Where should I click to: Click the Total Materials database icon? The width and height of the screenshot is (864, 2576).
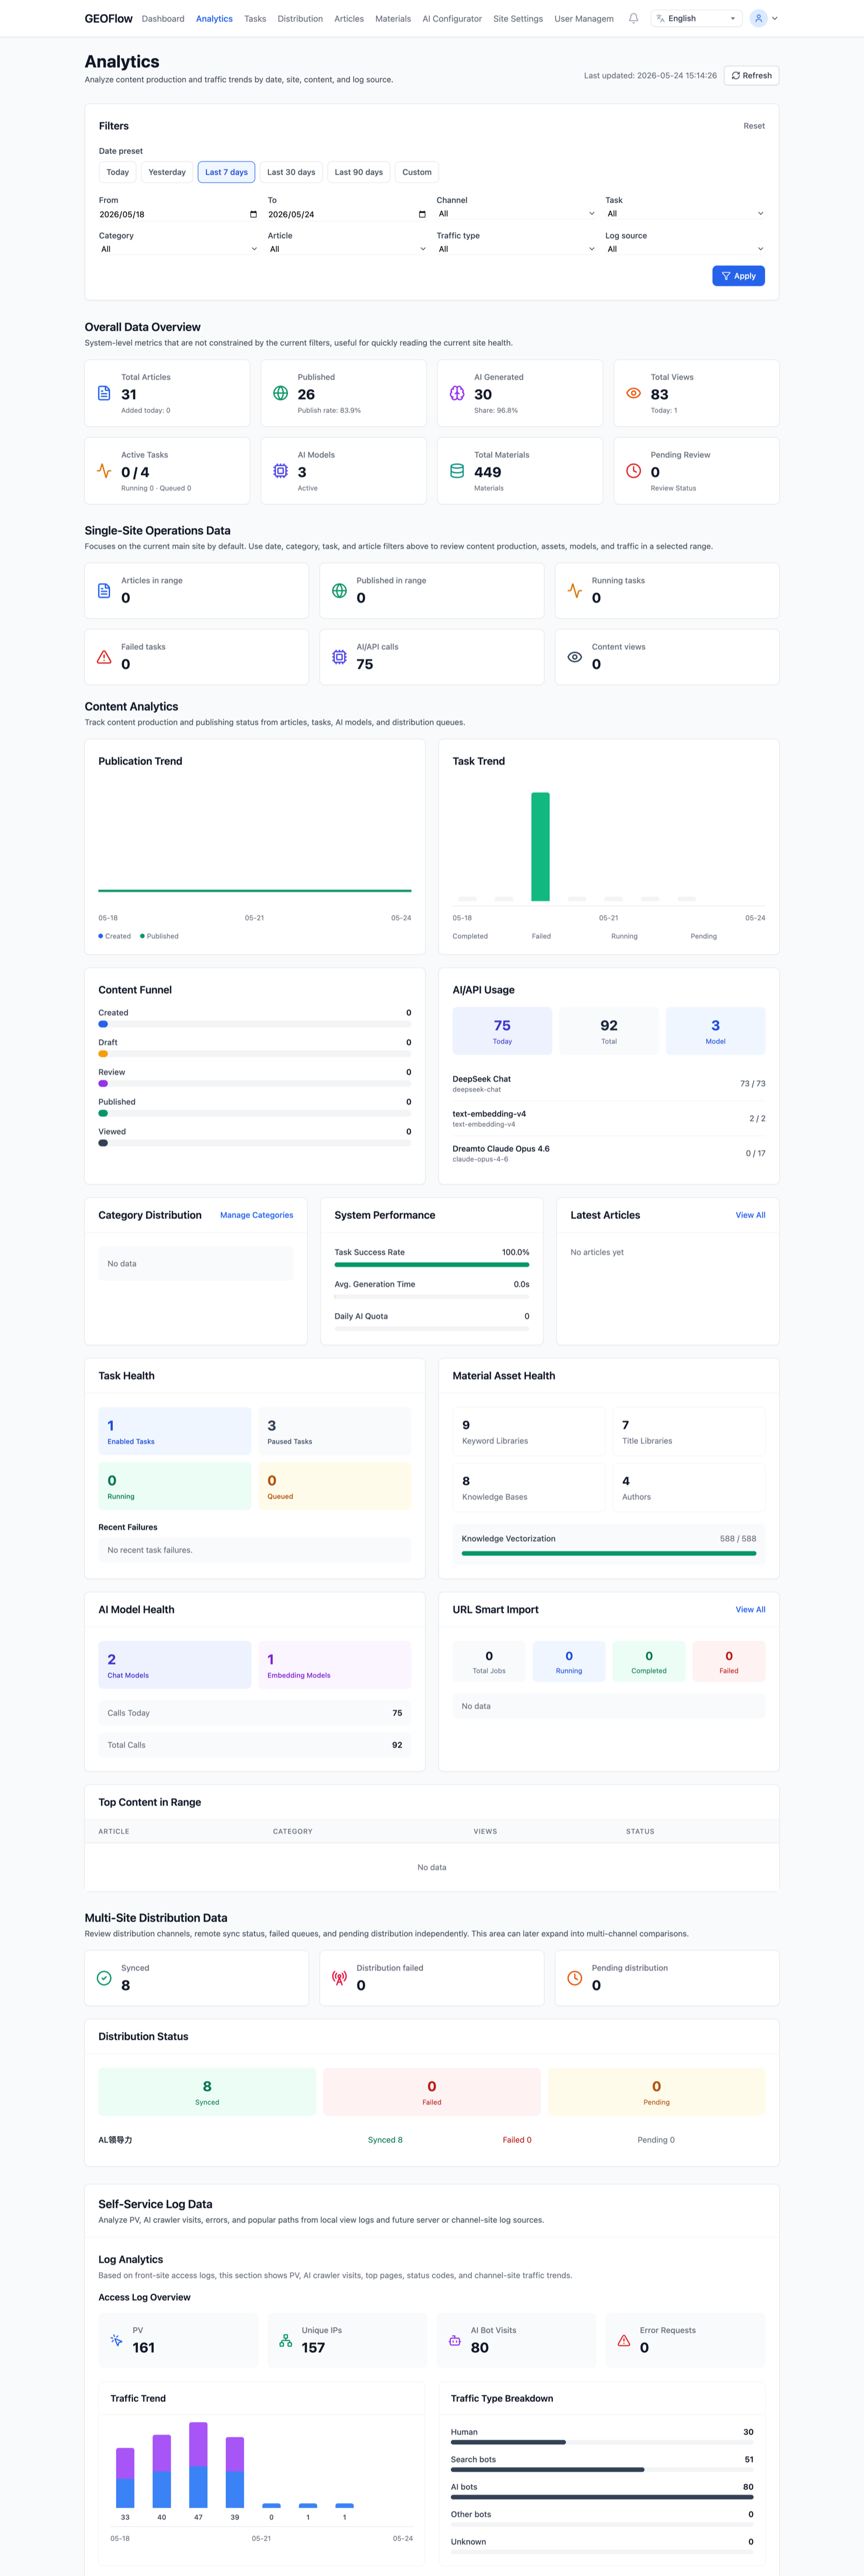(x=457, y=470)
